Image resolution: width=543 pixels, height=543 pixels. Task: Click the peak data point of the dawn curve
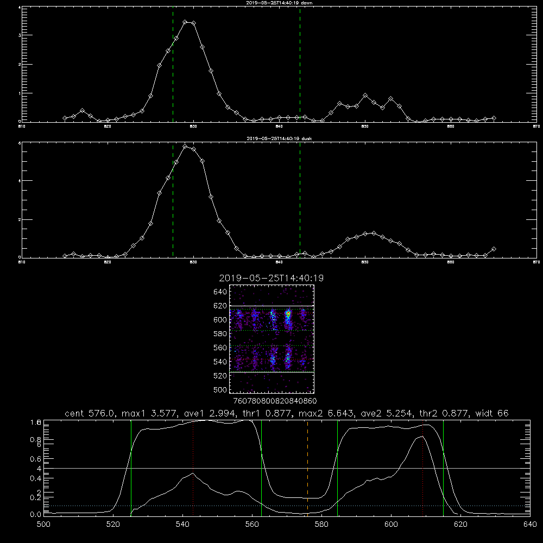point(185,22)
